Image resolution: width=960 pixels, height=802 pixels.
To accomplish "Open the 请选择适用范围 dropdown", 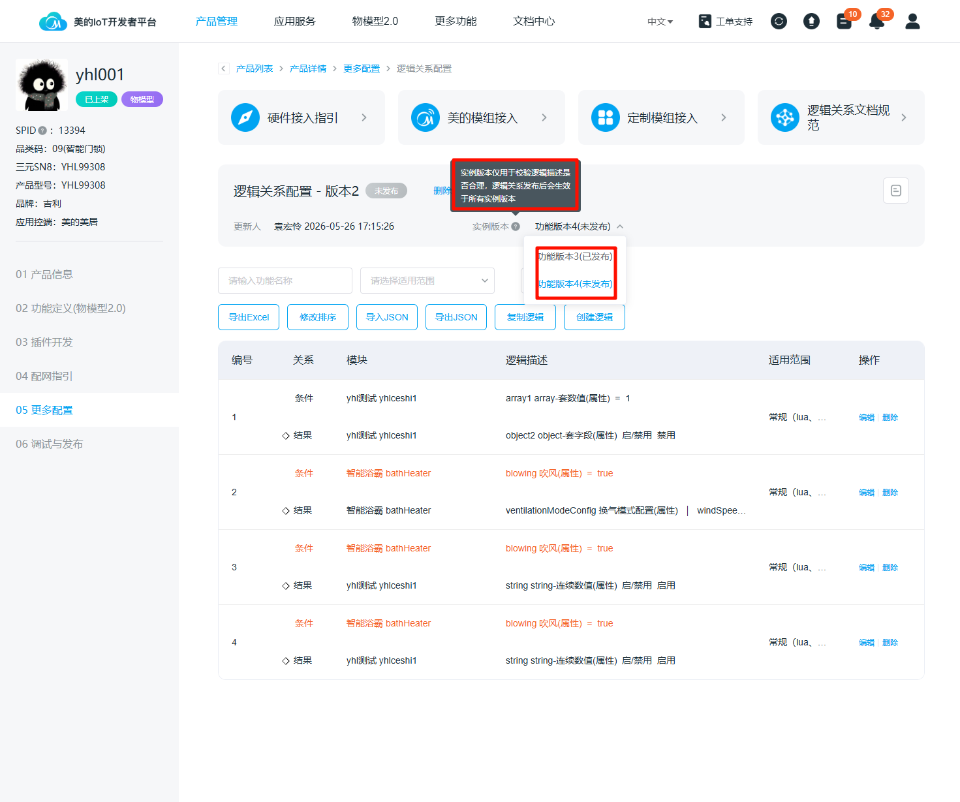I will 427,281.
